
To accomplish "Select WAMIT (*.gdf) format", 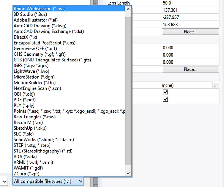I will click(69, 168).
